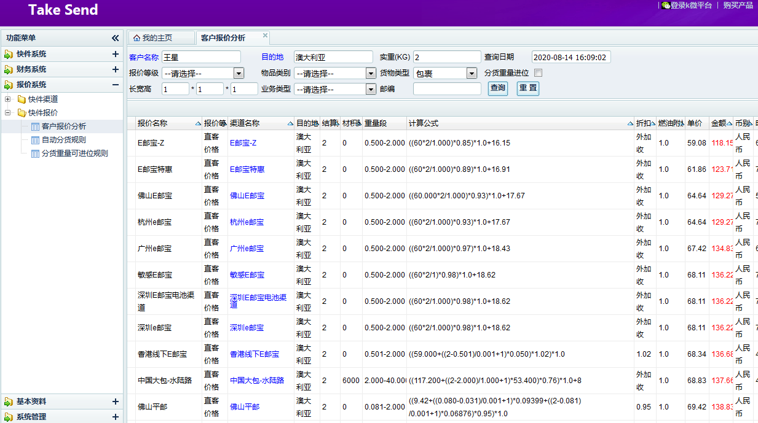Collapse the 功能菜单 sidebar panel
Viewport: 758px width, 423px height.
115,38
